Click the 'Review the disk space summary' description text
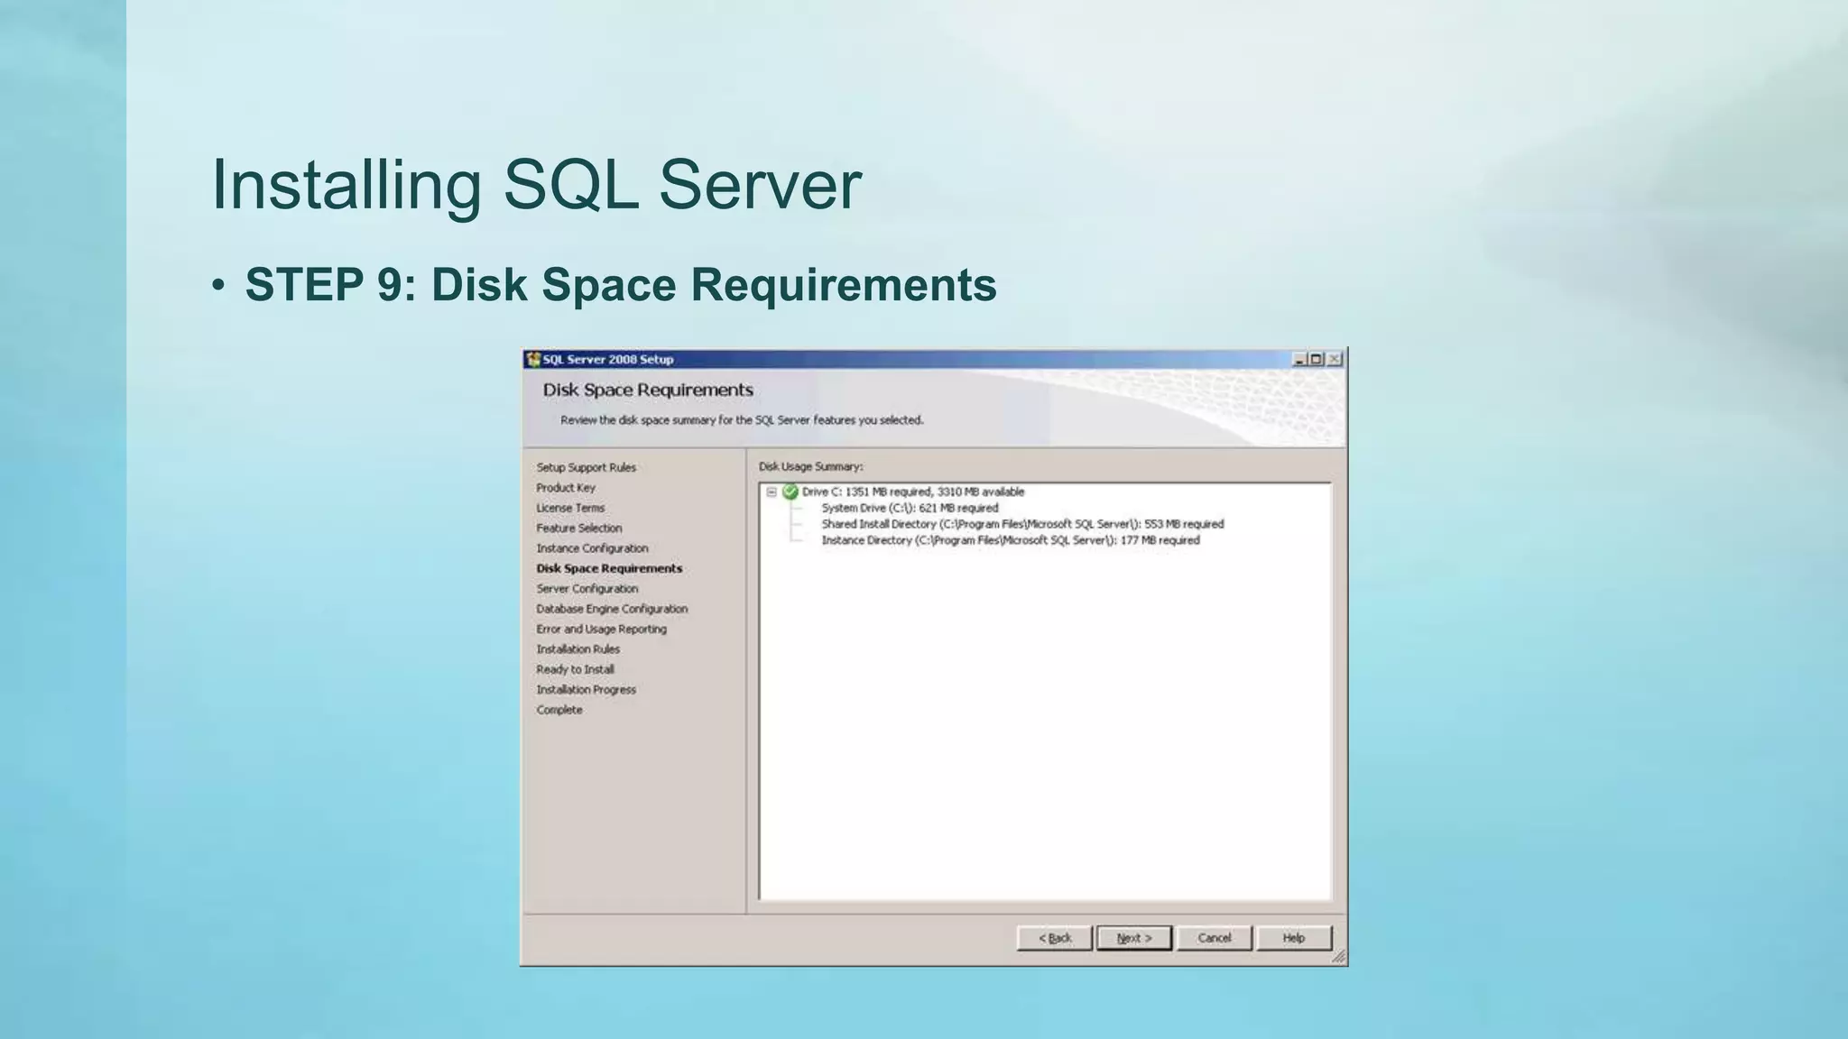1848x1039 pixels. point(742,420)
